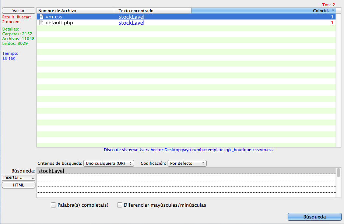Sort by Texto encontrado column
344x224 pixels.
153,11
